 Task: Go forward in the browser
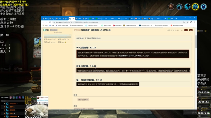coord(47,22)
